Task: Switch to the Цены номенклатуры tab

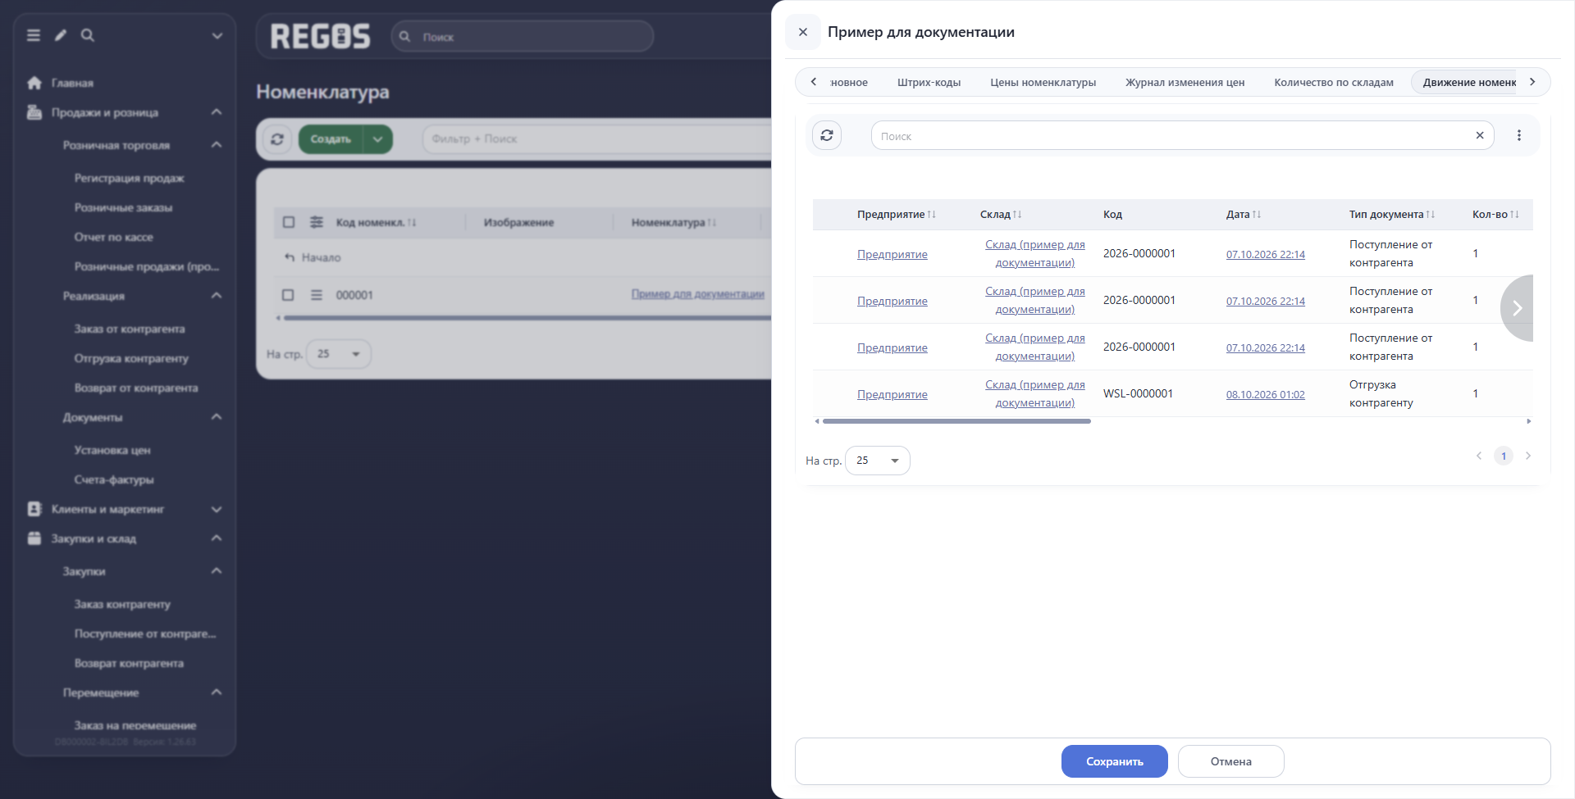Action: (x=1043, y=82)
